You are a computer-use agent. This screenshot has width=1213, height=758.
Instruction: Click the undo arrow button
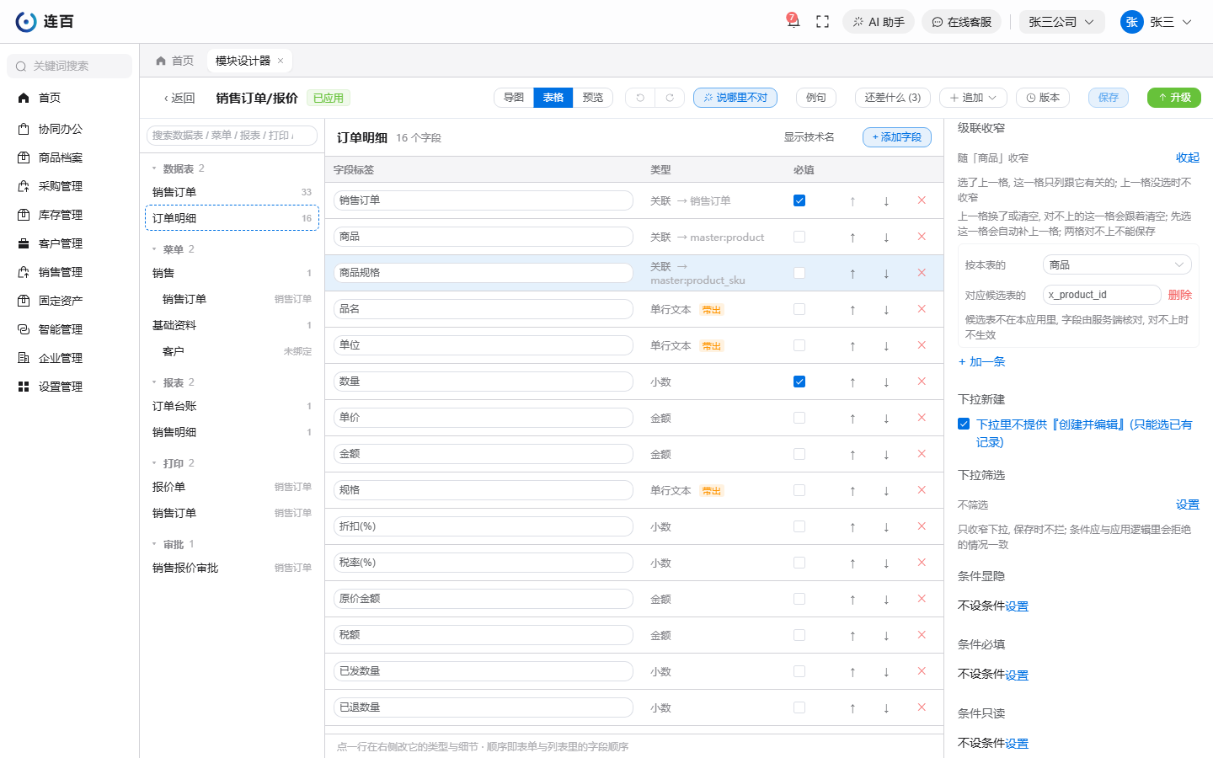(x=640, y=98)
